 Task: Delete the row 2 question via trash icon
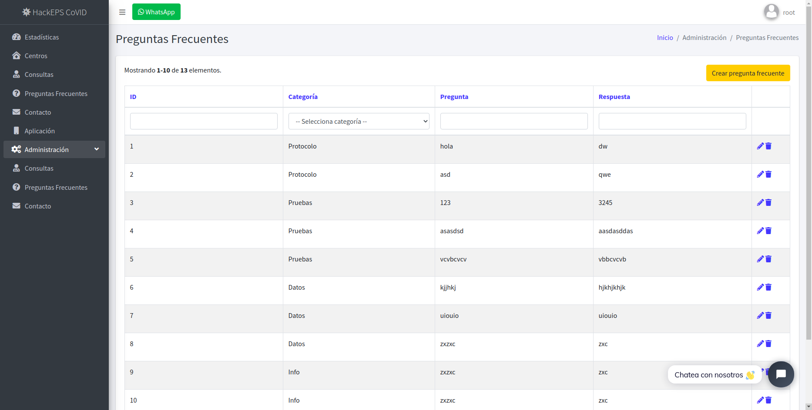point(768,175)
